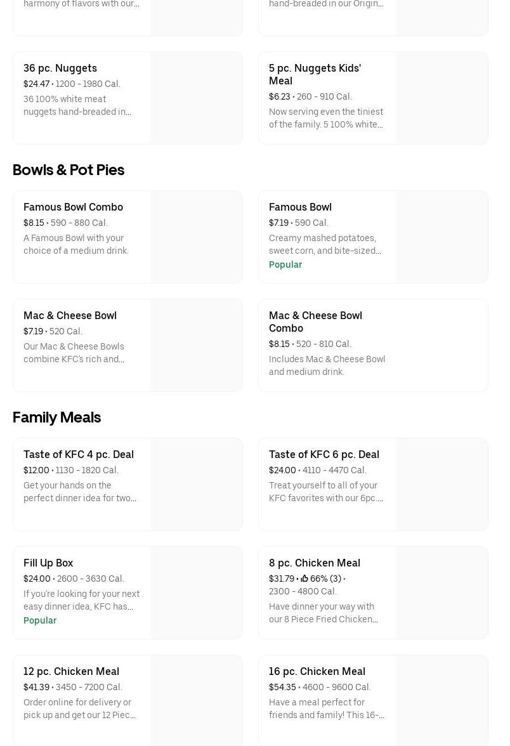Open Taste of KFC 6 pc. Deal
The height and width of the screenshot is (746, 510).
click(x=324, y=454)
